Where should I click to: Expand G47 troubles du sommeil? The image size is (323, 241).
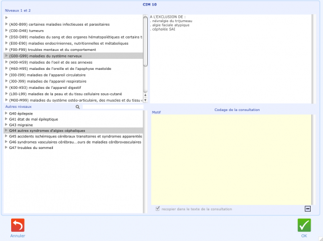pyautogui.click(x=6, y=147)
